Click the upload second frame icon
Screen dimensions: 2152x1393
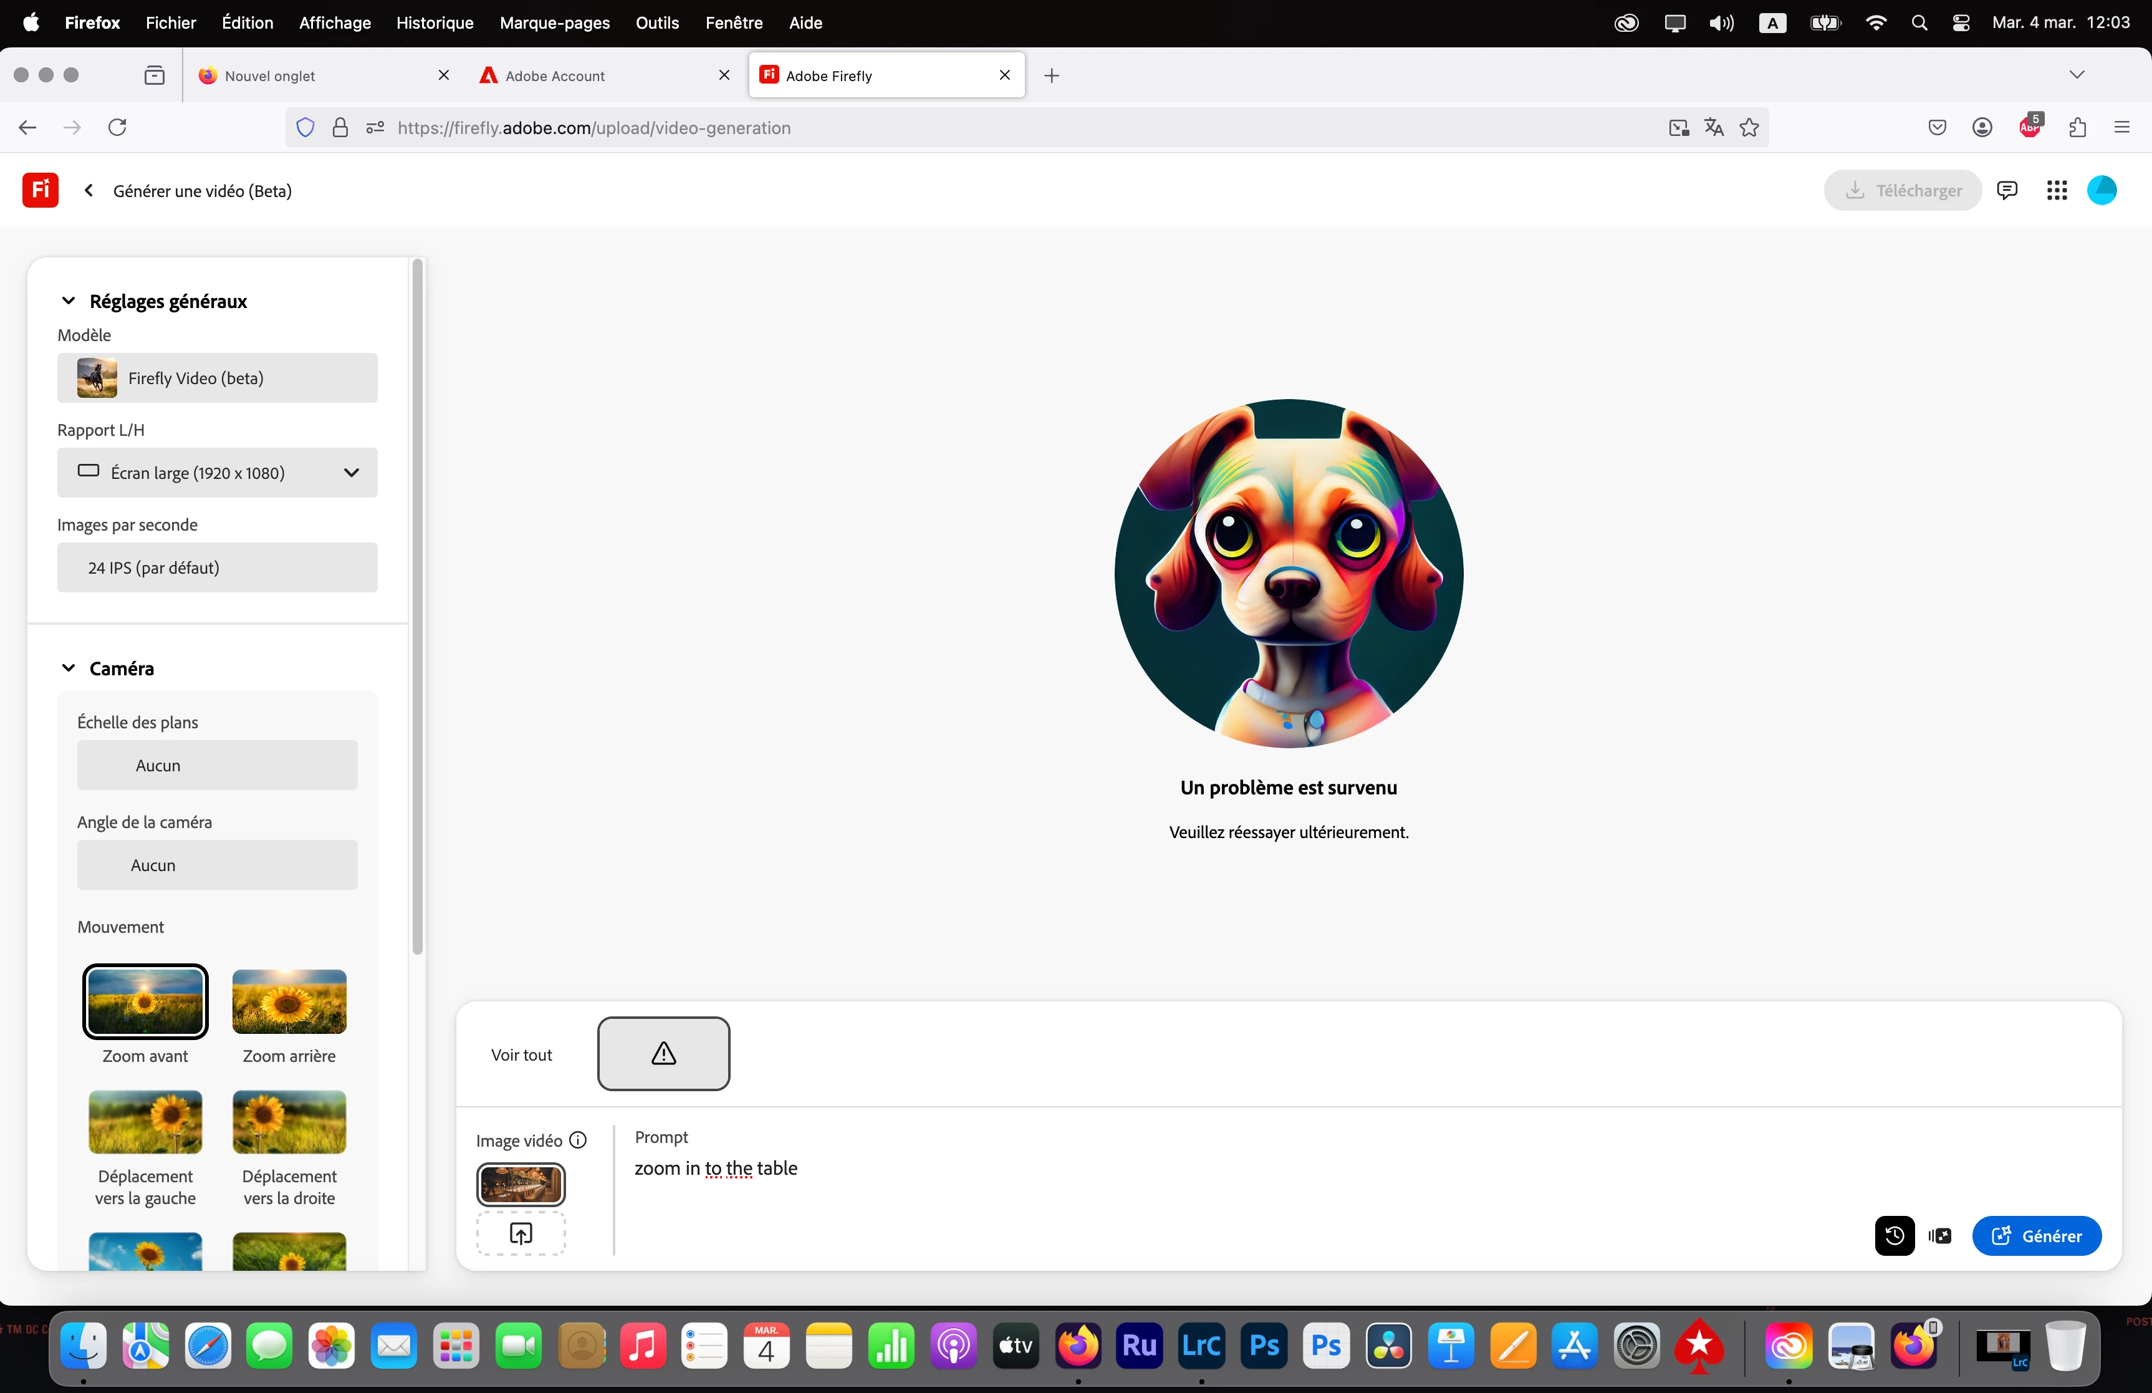[521, 1233]
